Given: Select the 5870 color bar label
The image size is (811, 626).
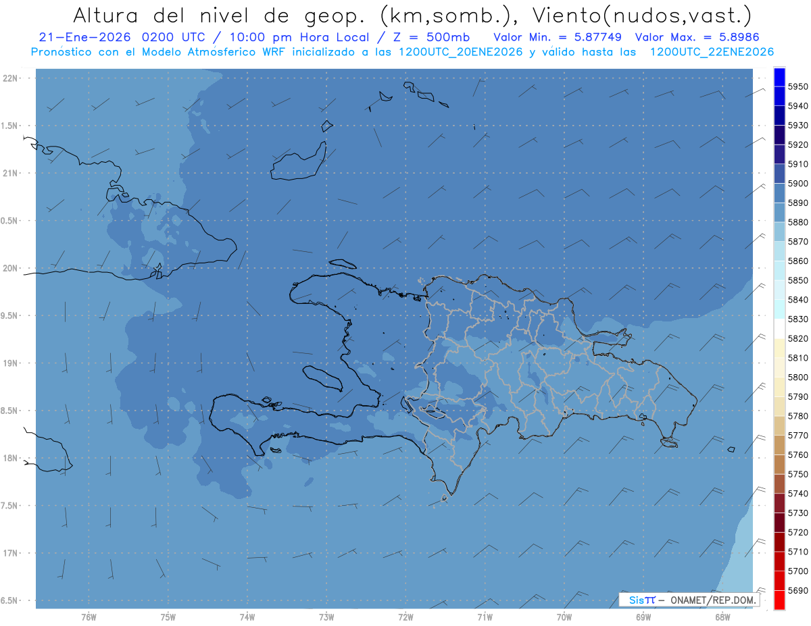Looking at the screenshot, I should 797,241.
